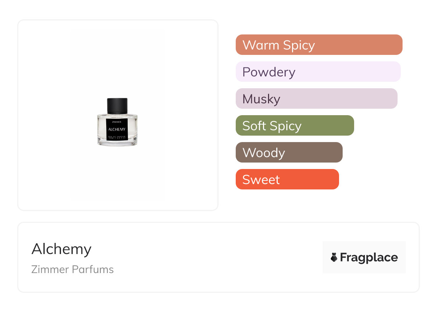Screen dimensions: 437x310
Task: Click the small ZIMMER text on the bottle label
Action: [x=117, y=122]
